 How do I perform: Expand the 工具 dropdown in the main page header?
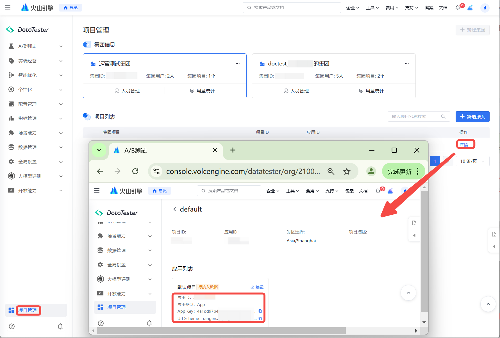tap(372, 8)
